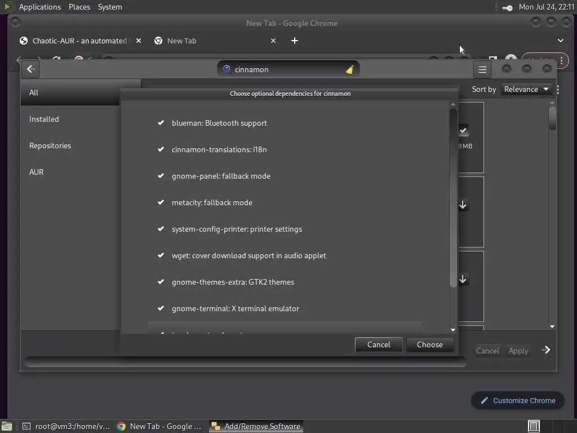Image resolution: width=577 pixels, height=433 pixels.
Task: Select AUR in the sidebar
Action: (x=70, y=172)
